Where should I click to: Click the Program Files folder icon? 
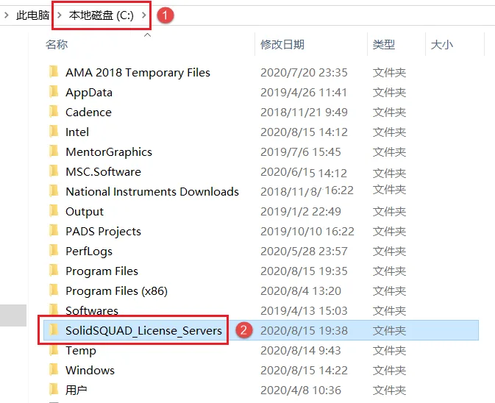54,271
